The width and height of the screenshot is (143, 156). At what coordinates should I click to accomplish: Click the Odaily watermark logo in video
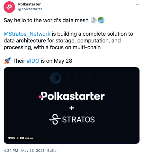click(71, 78)
